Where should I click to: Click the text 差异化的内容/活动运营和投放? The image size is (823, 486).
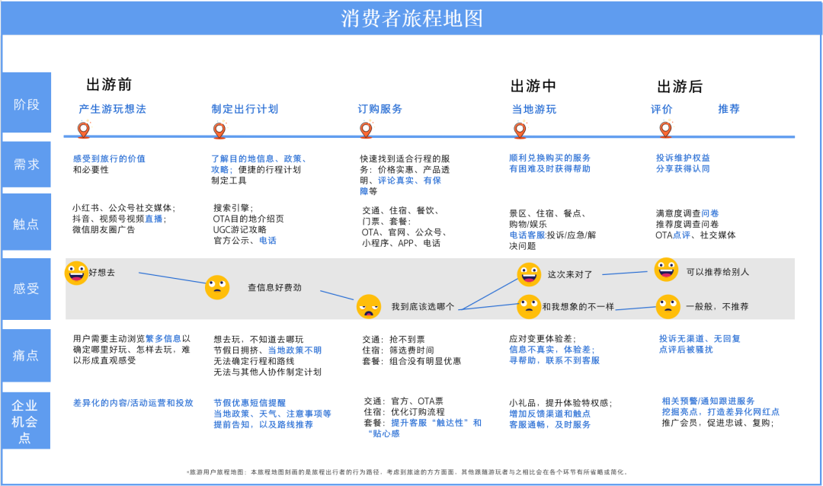pos(133,402)
